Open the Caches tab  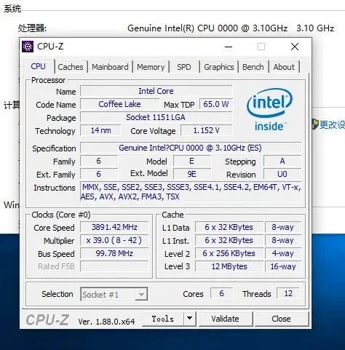pyautogui.click(x=71, y=67)
